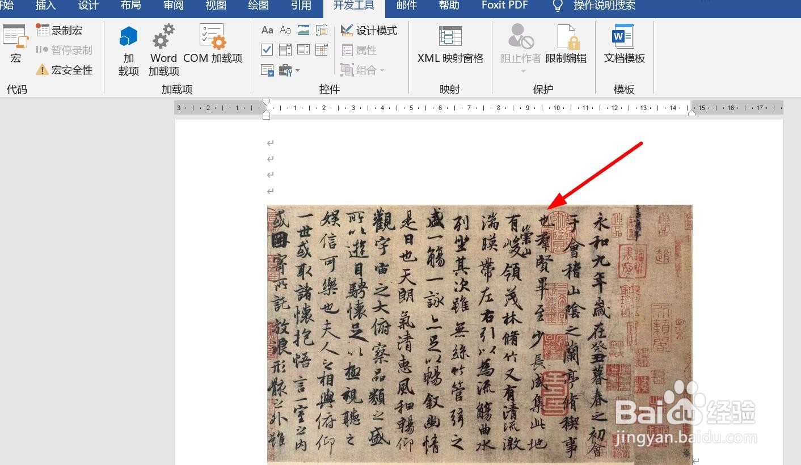Switch to 设计 (Design) tab
Image resolution: width=801 pixels, height=465 pixels.
88,6
